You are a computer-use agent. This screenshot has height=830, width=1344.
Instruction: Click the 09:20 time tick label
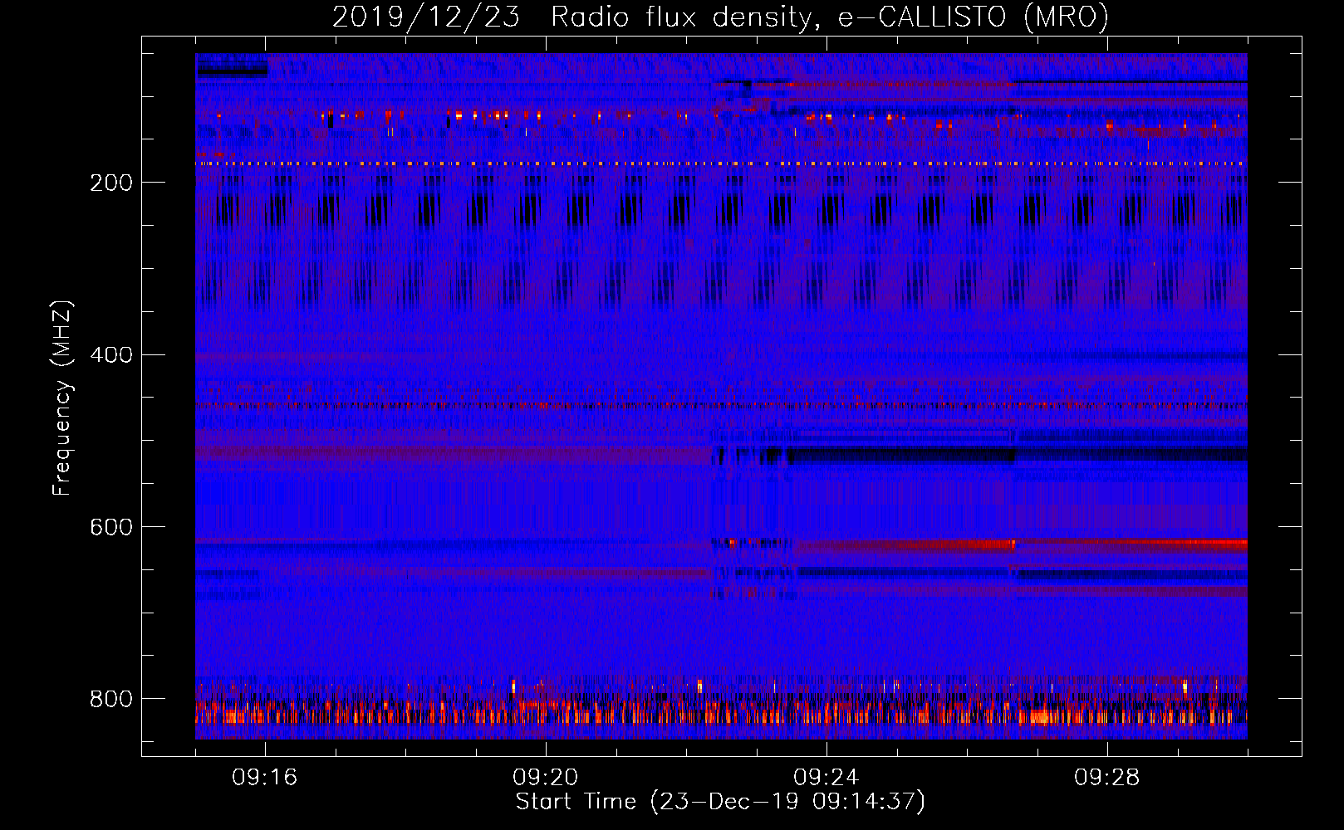pyautogui.click(x=546, y=778)
